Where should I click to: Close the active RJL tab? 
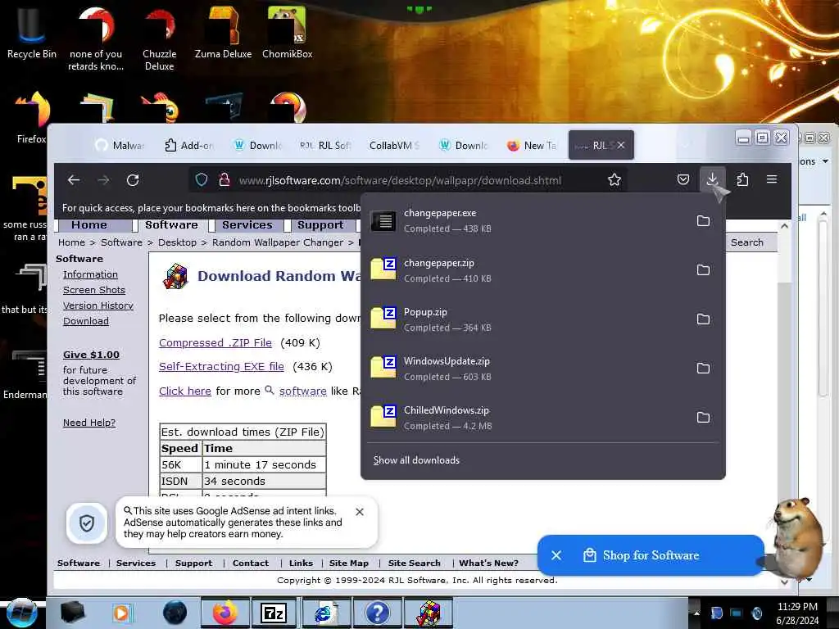(x=621, y=145)
